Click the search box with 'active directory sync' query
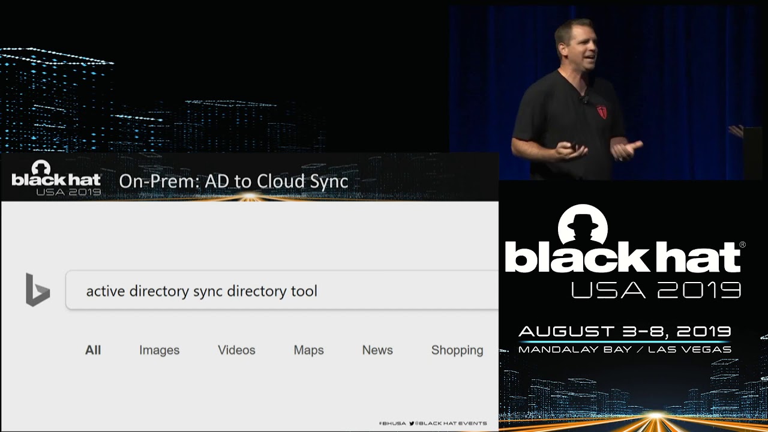Viewport: 768px width, 432px height. pyautogui.click(x=282, y=290)
